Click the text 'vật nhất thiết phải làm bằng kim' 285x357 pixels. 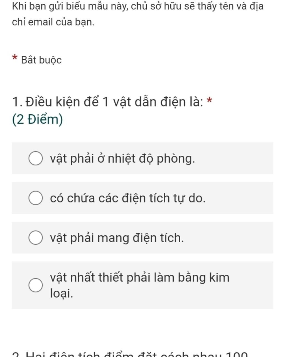point(140,278)
